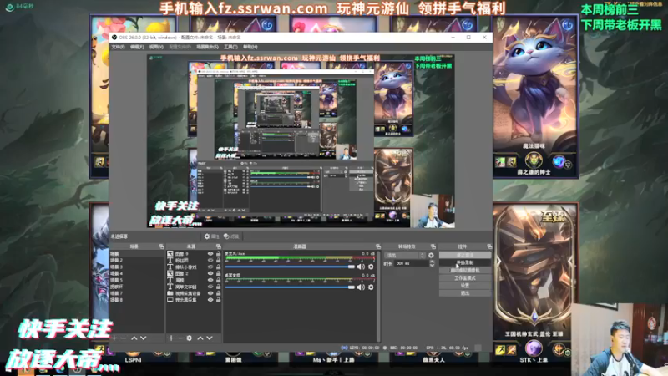Screen dimensions: 668x376
Task: Add a new scene with the plus icon
Action: pos(114,338)
